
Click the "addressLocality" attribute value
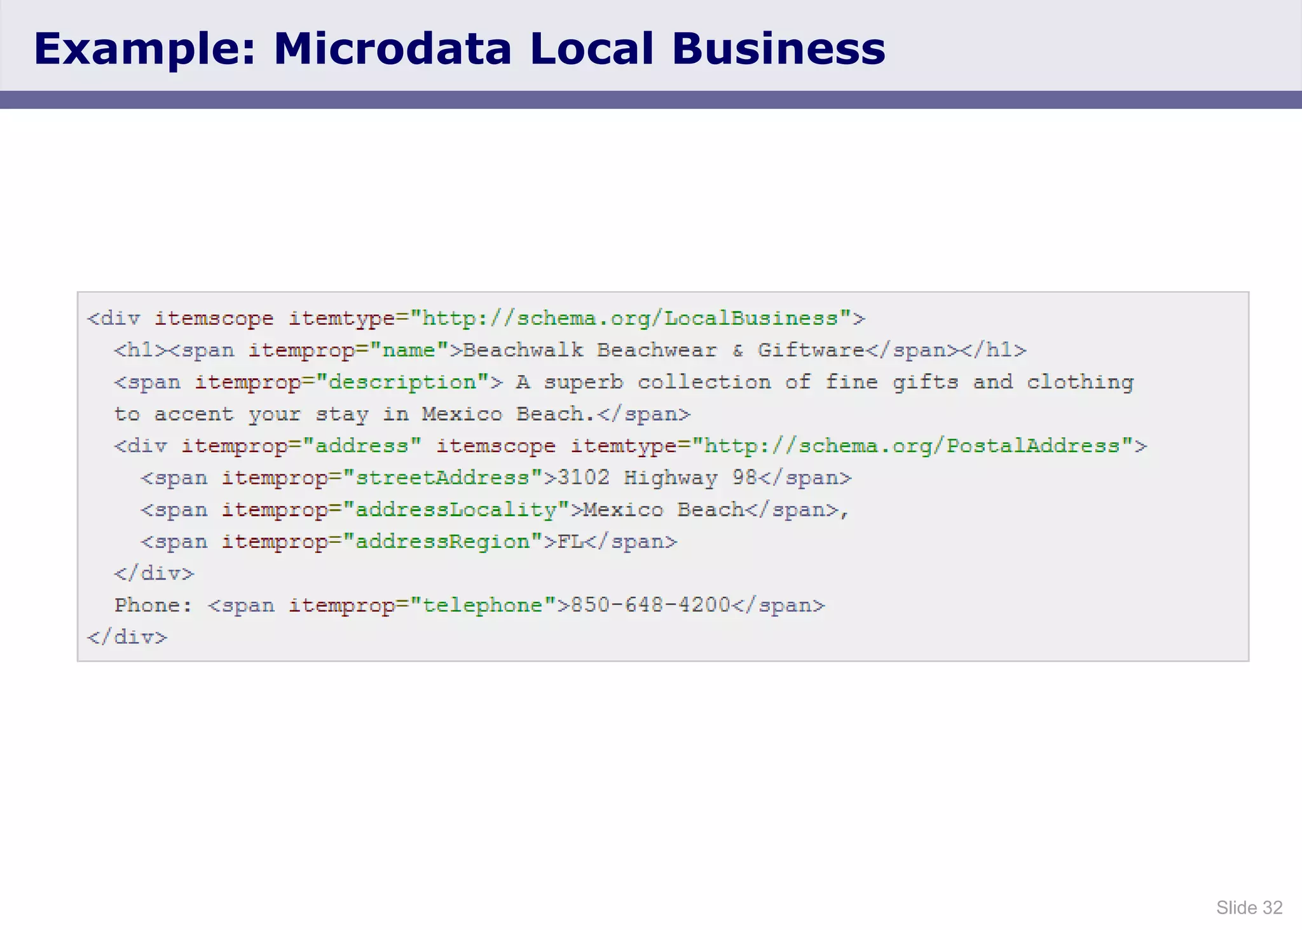point(456,509)
